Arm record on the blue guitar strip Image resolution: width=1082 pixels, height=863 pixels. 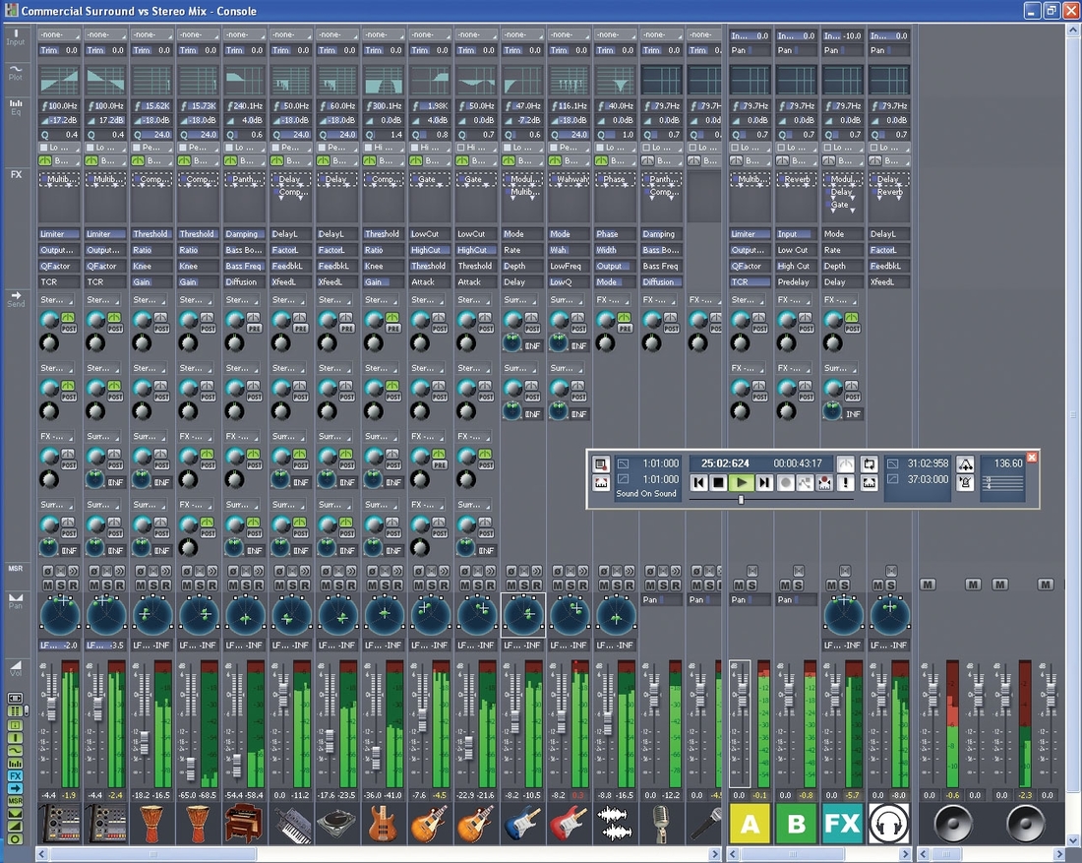(537, 585)
